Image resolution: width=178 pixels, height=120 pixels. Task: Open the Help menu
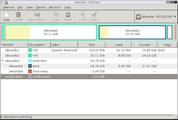pos(67,7)
